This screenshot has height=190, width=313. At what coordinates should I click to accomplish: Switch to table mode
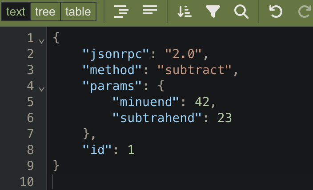(x=78, y=12)
